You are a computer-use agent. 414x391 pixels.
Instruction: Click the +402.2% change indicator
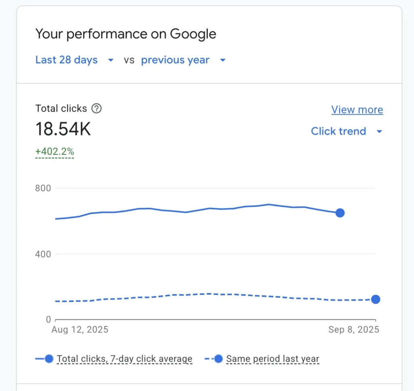55,152
